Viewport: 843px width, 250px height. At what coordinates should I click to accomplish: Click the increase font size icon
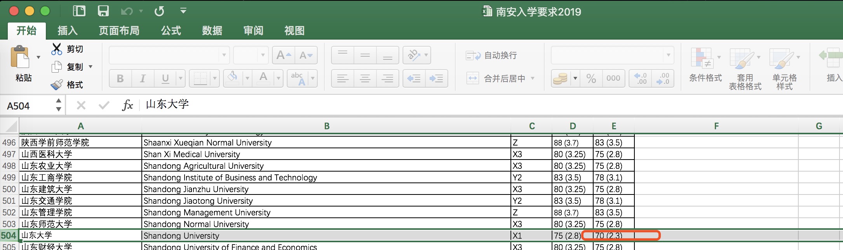284,56
